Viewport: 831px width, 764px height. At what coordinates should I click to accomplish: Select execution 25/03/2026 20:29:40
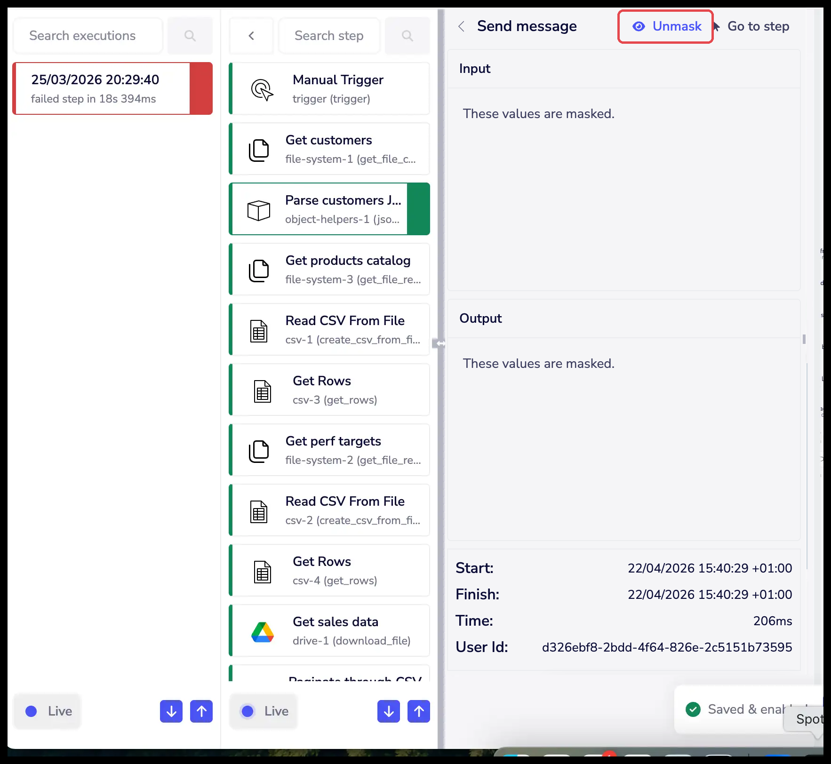112,88
